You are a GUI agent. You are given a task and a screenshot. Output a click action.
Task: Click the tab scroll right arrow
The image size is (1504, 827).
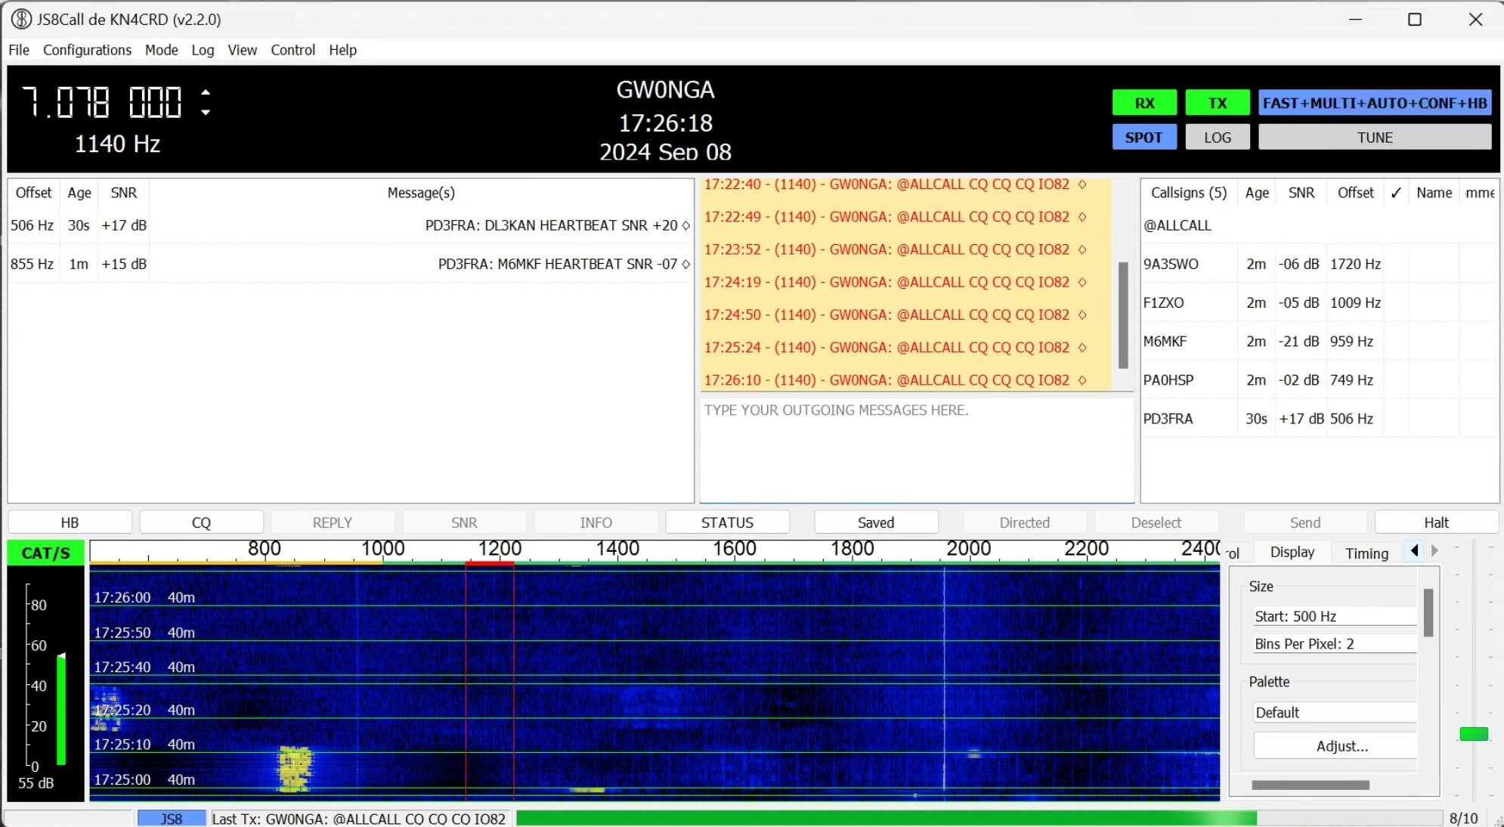pos(1434,551)
